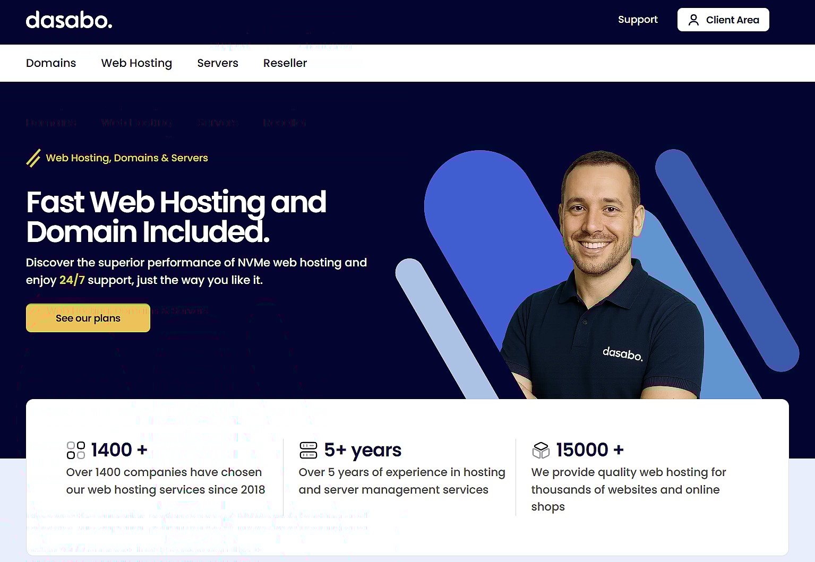Open the Support link in the header
Viewport: 815px width, 562px height.
[x=638, y=20]
